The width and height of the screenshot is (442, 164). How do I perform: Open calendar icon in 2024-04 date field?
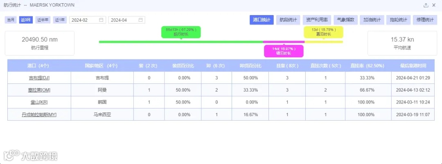point(140,20)
